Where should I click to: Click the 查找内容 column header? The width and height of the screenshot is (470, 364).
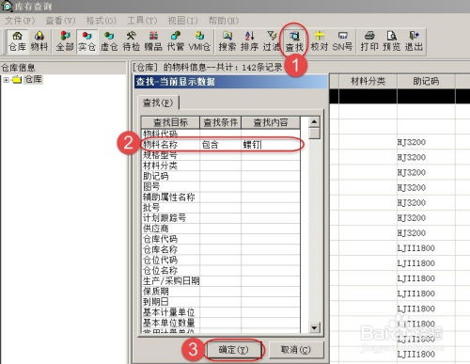point(271,122)
